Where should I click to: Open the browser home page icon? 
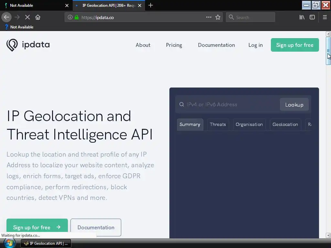[38, 17]
